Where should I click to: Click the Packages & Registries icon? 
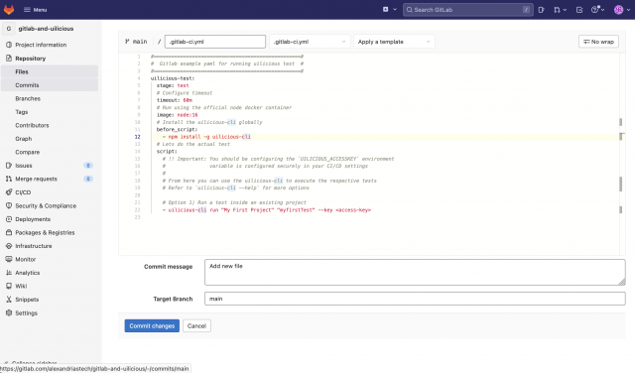(x=9, y=232)
